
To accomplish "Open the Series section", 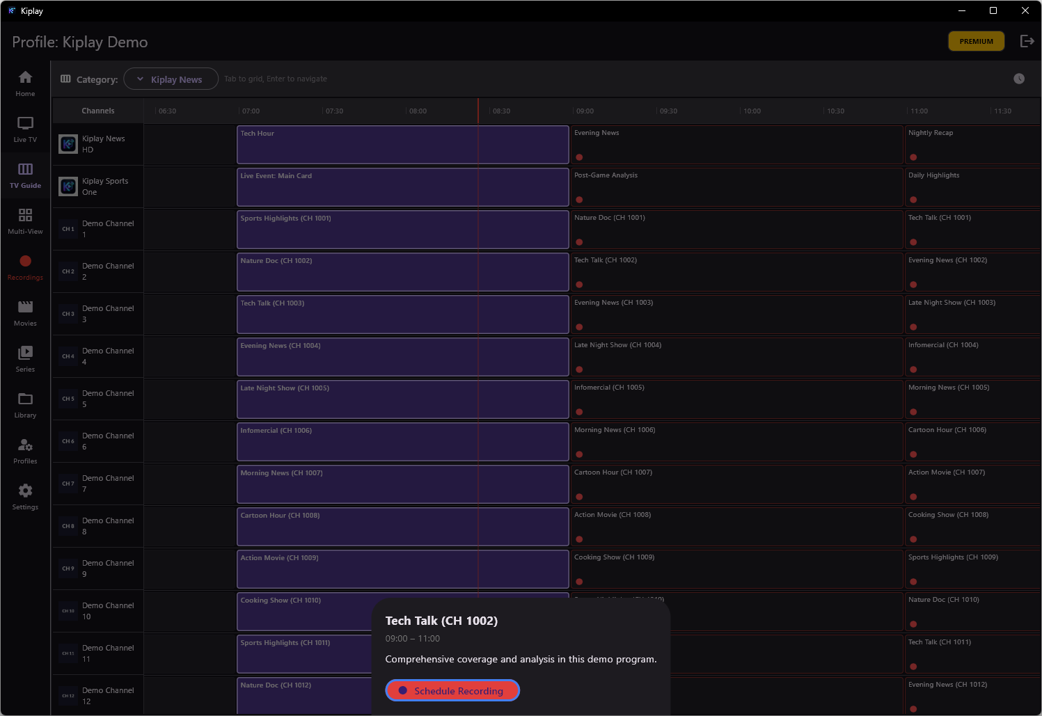I will (25, 358).
